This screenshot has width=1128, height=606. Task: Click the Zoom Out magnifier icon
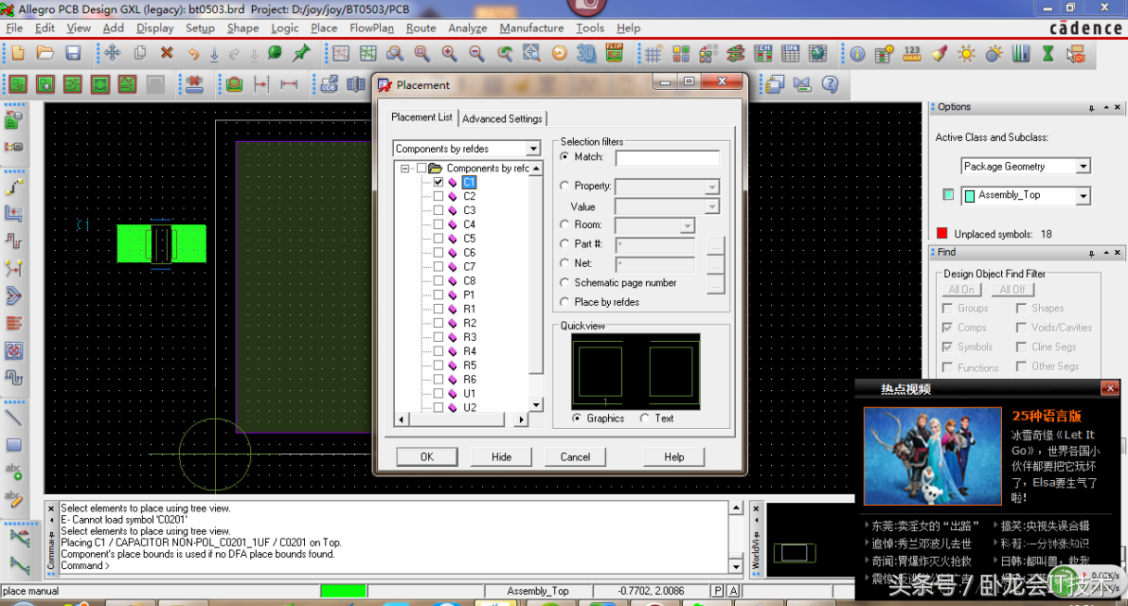476,54
